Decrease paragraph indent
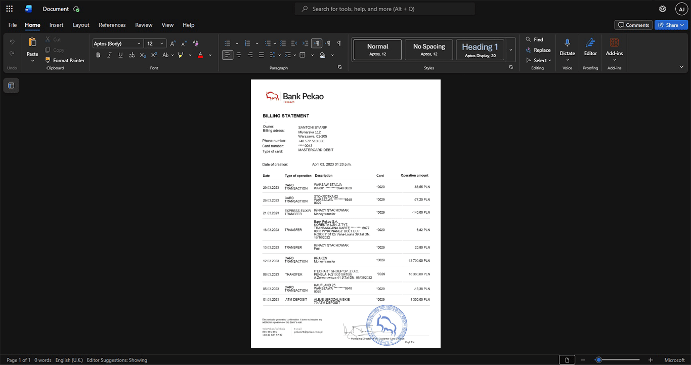Image resolution: width=691 pixels, height=365 pixels. pos(294,44)
